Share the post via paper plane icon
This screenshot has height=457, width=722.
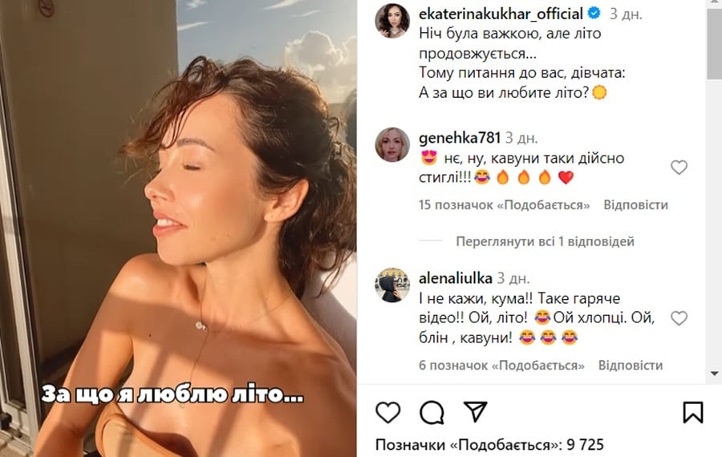coord(475,411)
